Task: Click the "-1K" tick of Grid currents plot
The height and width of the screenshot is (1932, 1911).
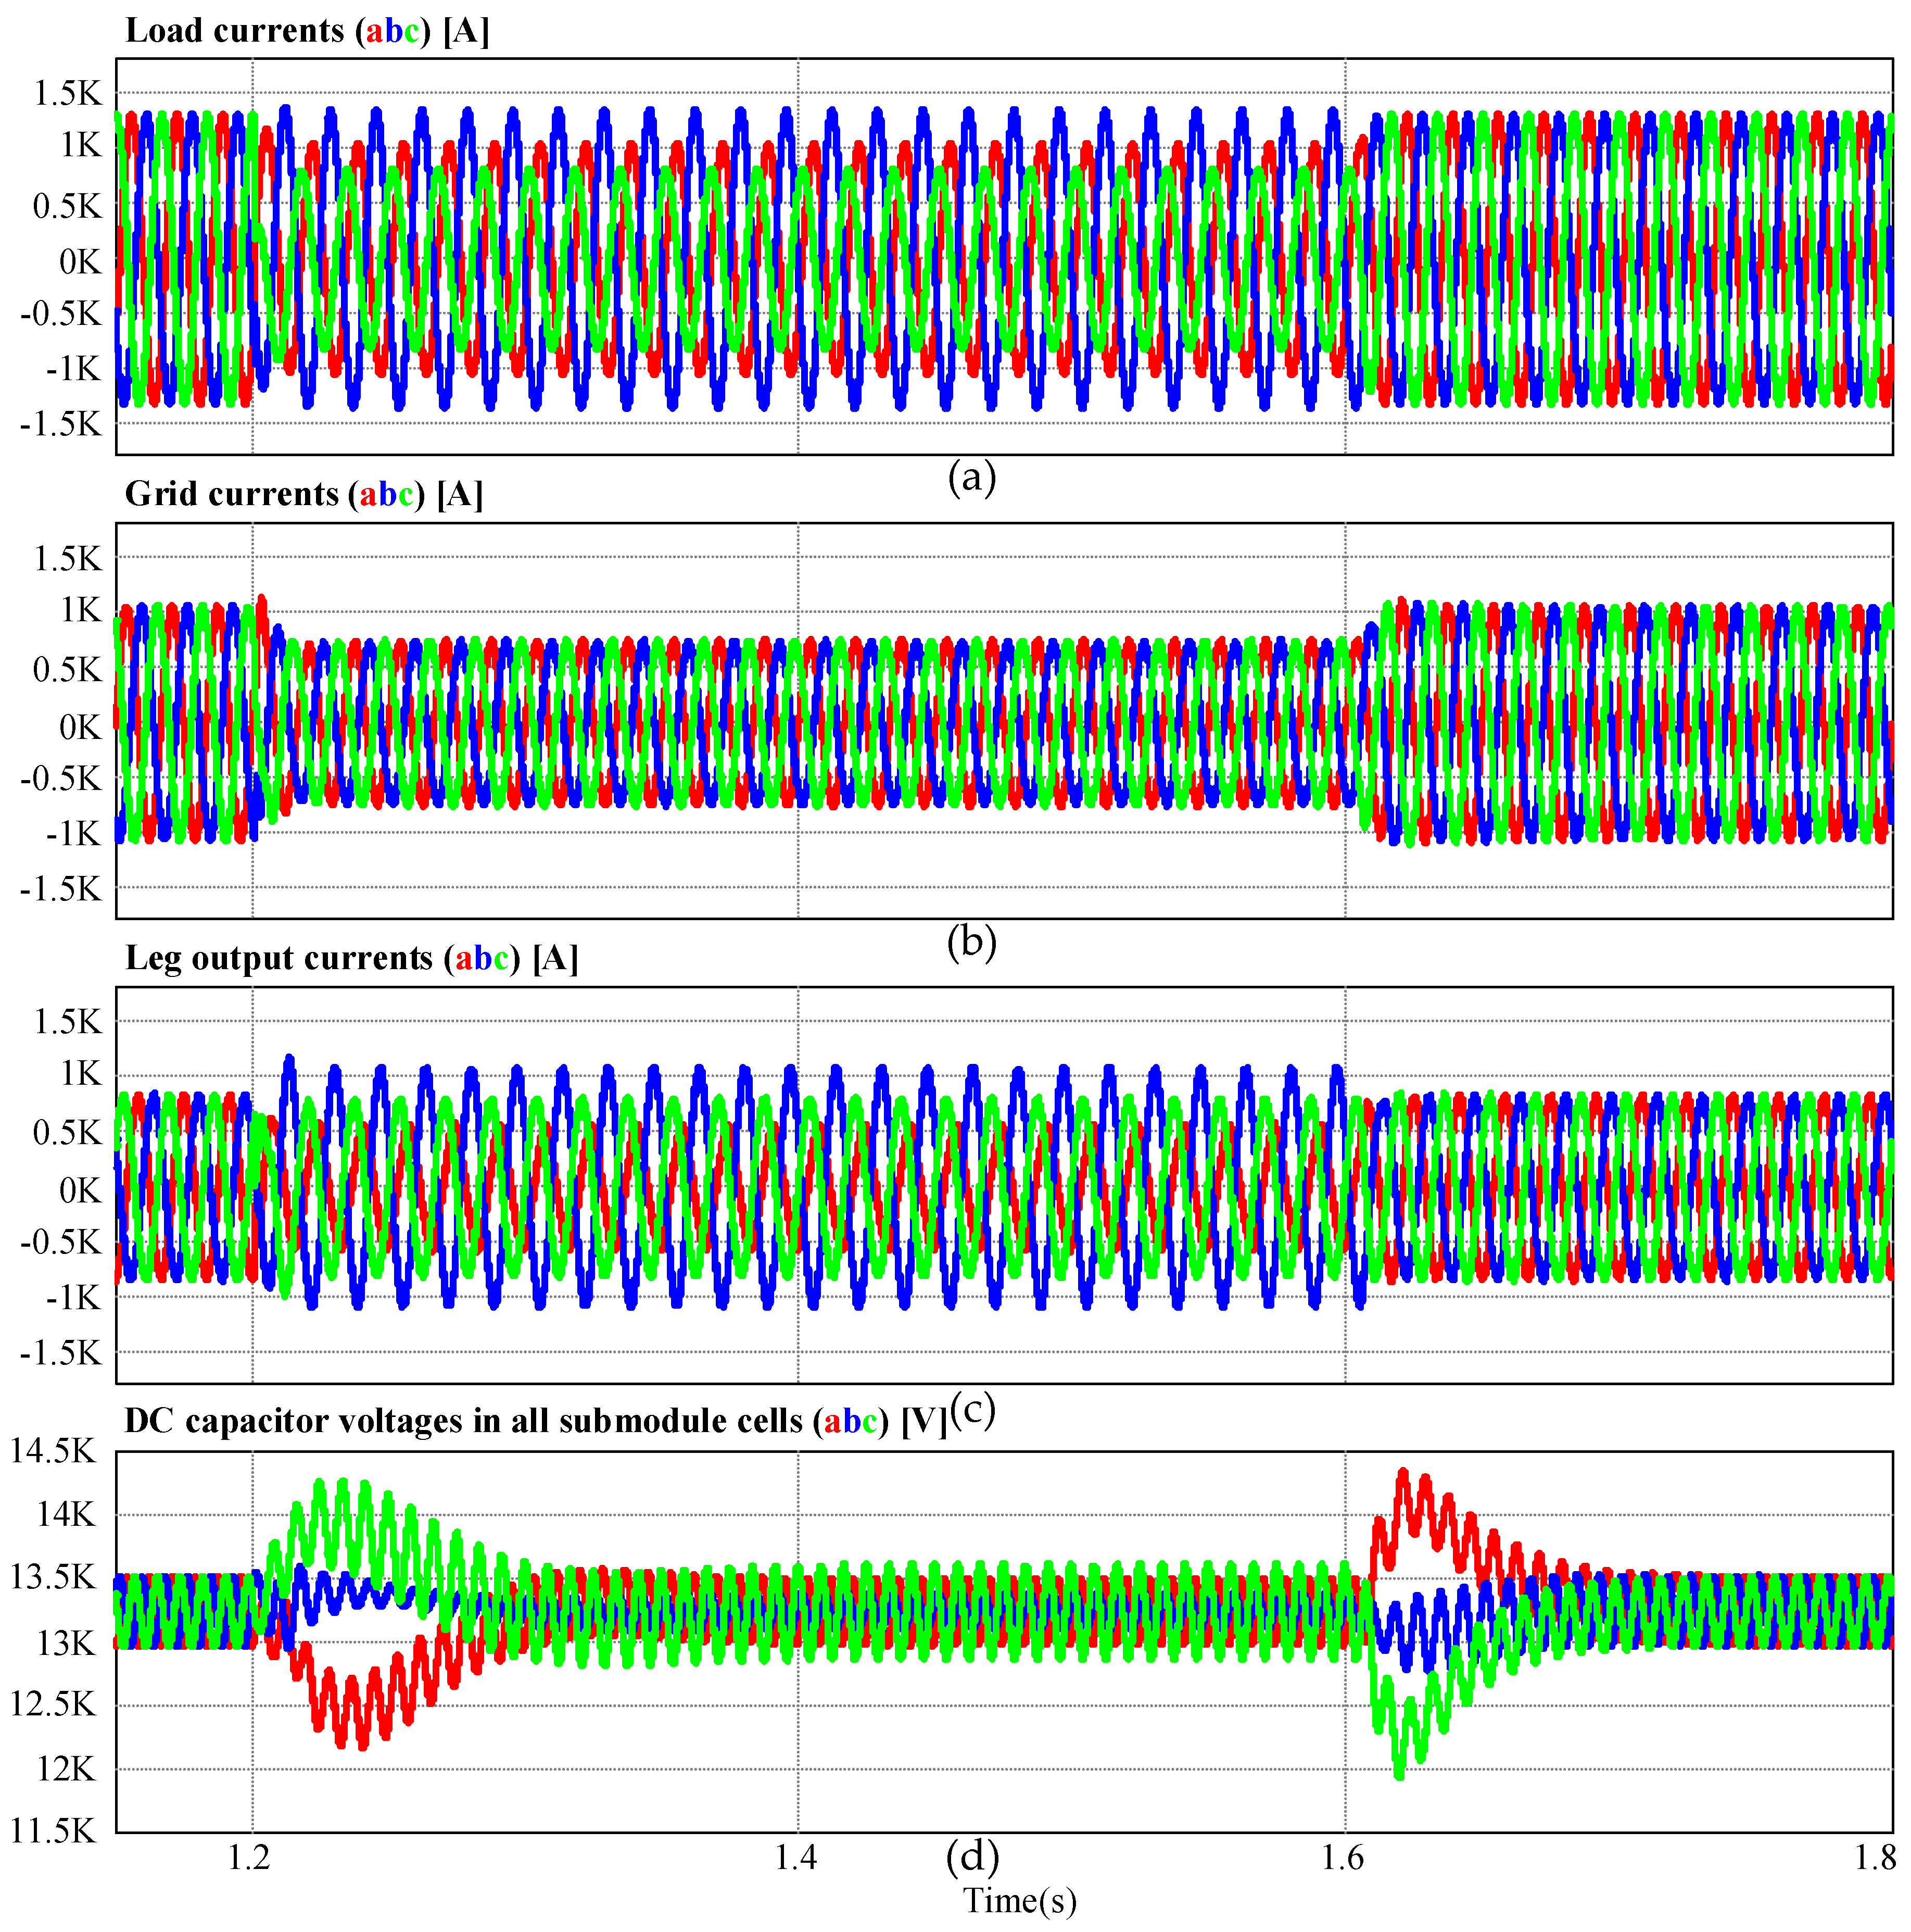Action: (74, 833)
